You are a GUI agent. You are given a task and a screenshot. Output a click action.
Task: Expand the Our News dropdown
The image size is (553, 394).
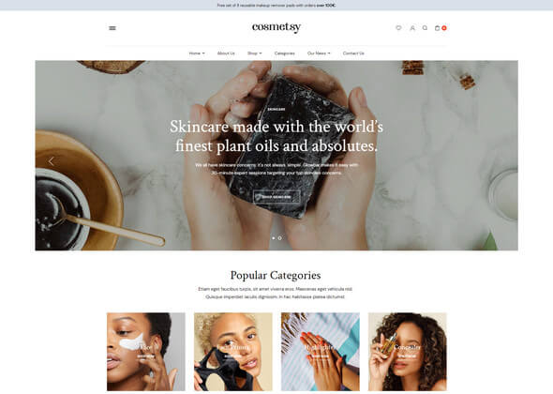[x=319, y=53]
